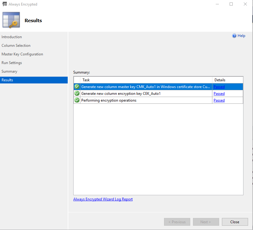Click green checkmark beside Performing encryption operations
253x230 pixels.
(x=77, y=100)
